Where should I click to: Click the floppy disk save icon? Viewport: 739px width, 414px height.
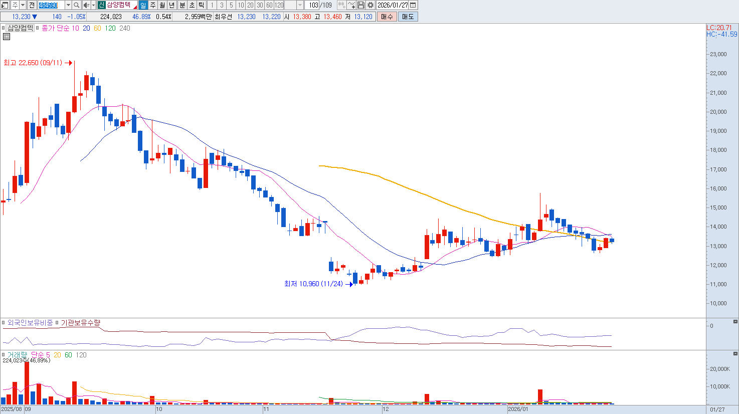pyautogui.click(x=361, y=5)
